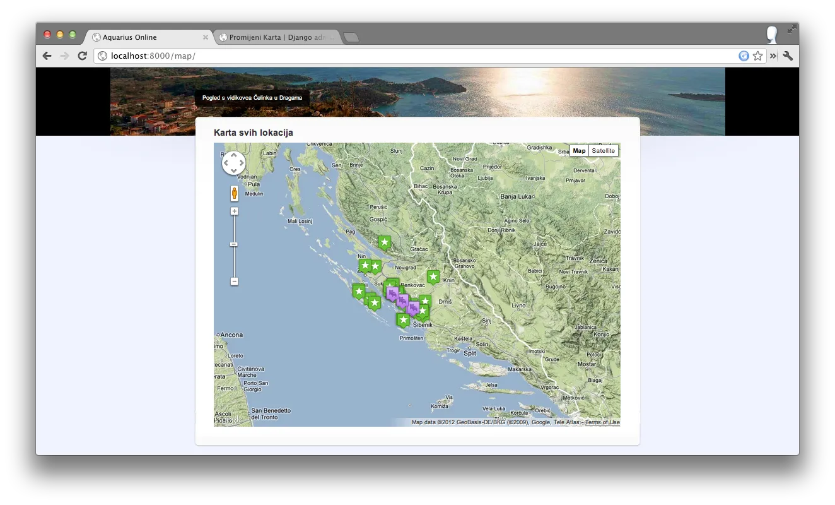Select the green star marker south of Gospić
This screenshot has width=835, height=505.
coord(384,242)
